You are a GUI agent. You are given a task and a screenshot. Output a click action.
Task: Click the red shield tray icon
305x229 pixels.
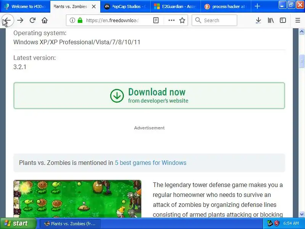pos(276,223)
